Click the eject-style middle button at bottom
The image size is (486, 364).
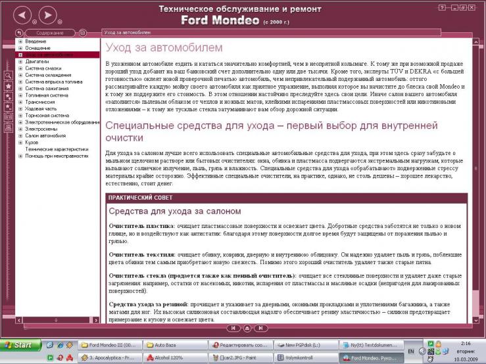247,329
